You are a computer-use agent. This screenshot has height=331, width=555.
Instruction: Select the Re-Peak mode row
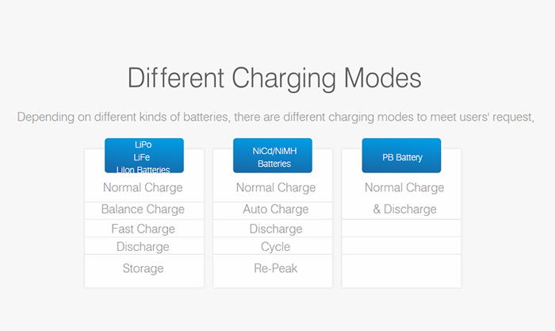pos(275,268)
